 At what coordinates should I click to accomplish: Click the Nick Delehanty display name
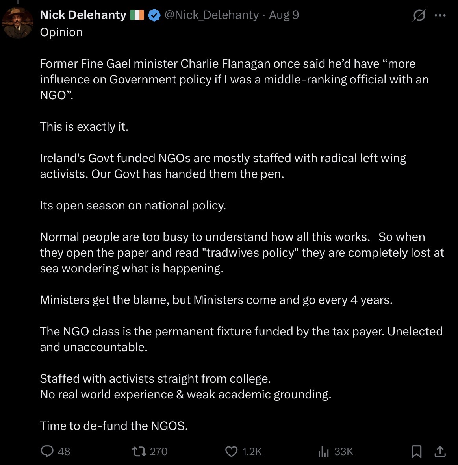coord(83,15)
